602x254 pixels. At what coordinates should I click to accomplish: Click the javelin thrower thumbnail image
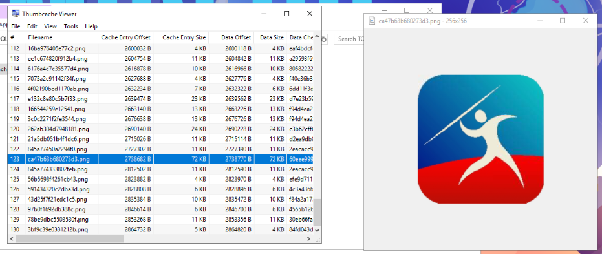pyautogui.click(x=480, y=139)
